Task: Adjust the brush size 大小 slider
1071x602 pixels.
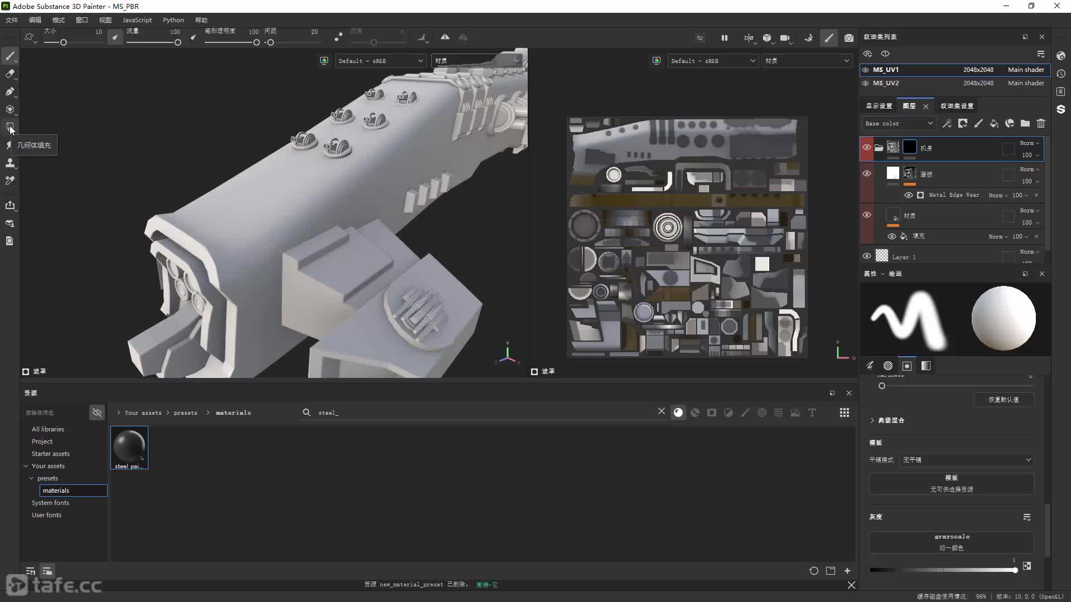Action: [x=63, y=42]
